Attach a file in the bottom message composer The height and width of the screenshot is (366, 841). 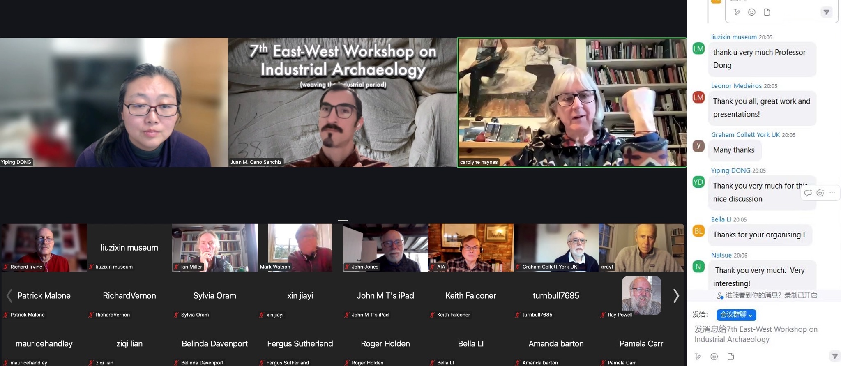[x=730, y=357]
